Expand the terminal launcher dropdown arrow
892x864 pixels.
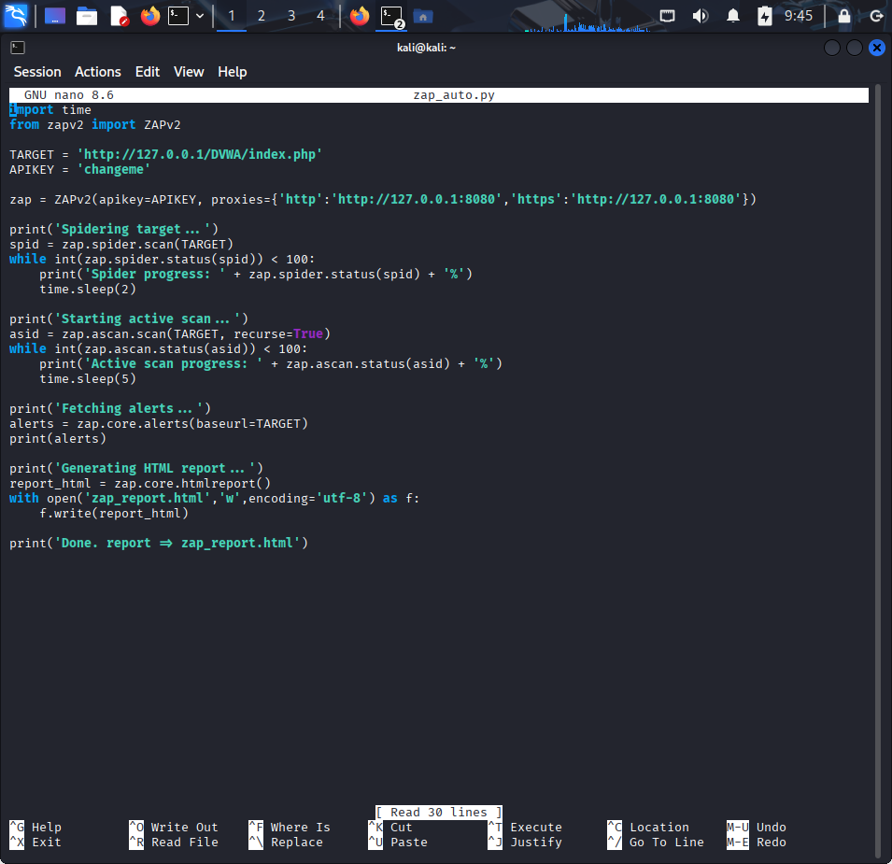200,16
